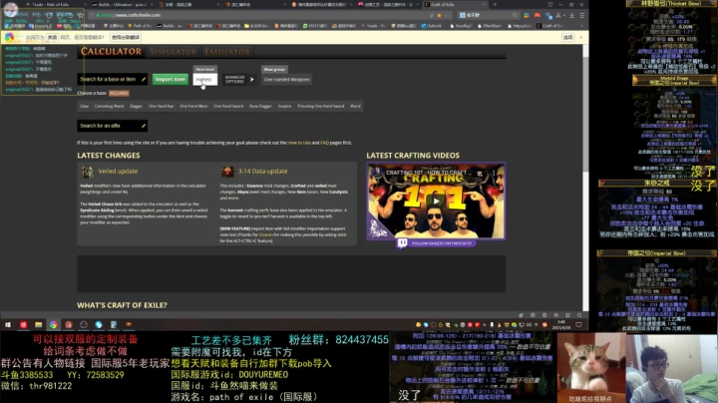Open the Base group One Handed Weapons dropdown

coord(286,79)
